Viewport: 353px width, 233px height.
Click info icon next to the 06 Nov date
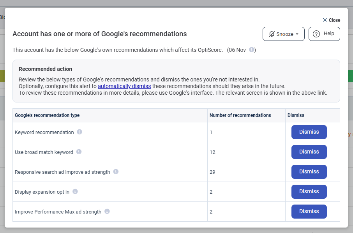[252, 50]
